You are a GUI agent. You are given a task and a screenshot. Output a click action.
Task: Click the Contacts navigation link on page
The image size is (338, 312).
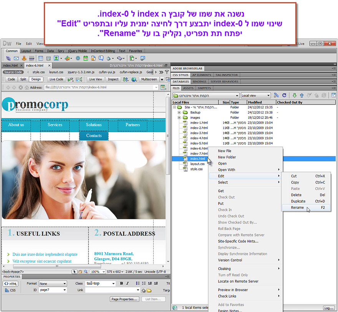(x=94, y=135)
